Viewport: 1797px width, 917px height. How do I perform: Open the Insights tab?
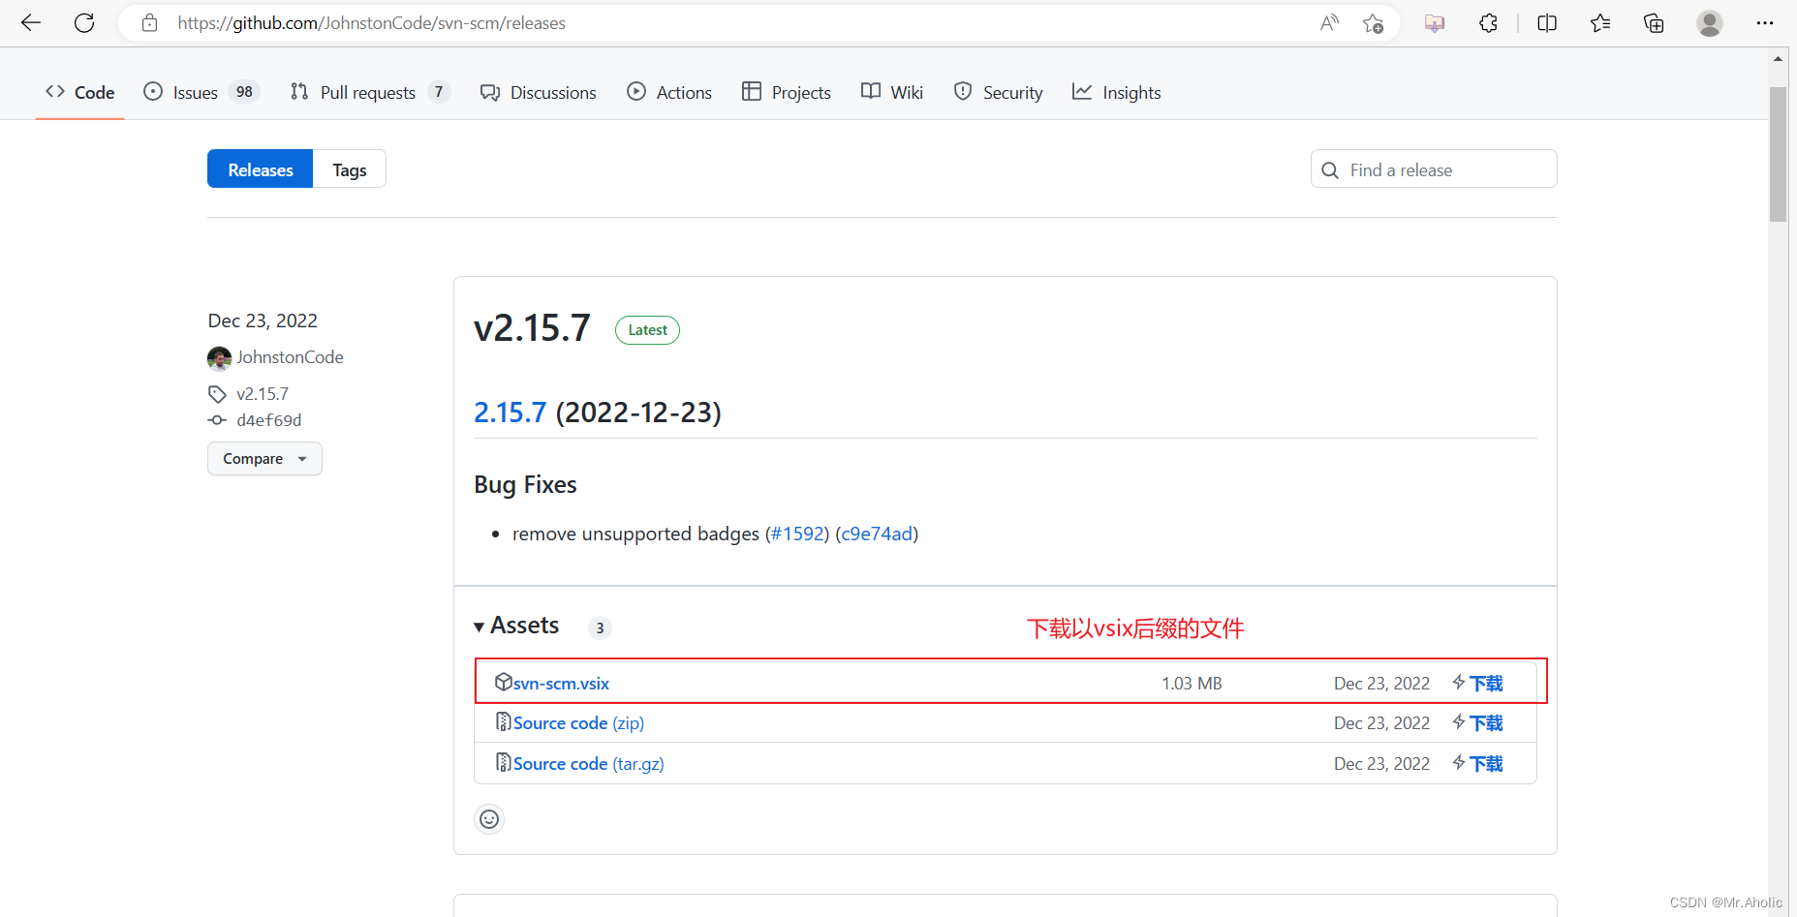click(1117, 92)
